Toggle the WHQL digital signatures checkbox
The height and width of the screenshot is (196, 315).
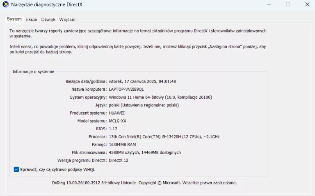(x=16, y=169)
